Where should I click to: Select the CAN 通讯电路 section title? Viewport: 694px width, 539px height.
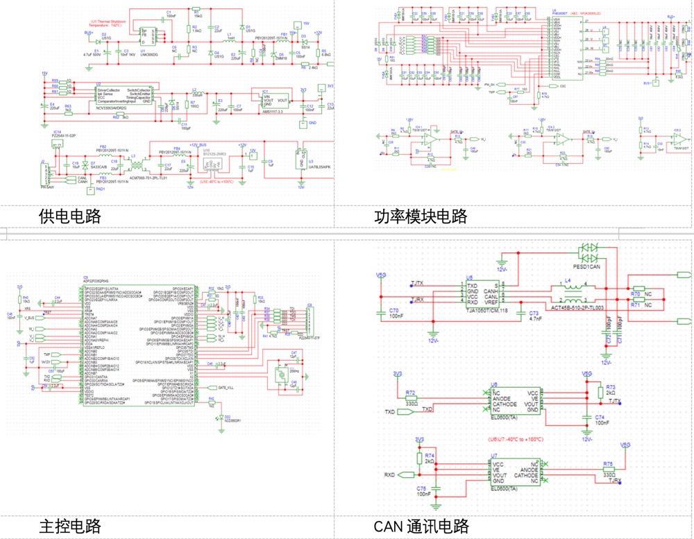[421, 527]
